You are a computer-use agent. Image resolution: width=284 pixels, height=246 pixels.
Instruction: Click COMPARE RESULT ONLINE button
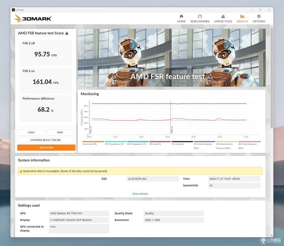pyautogui.click(x=45, y=140)
